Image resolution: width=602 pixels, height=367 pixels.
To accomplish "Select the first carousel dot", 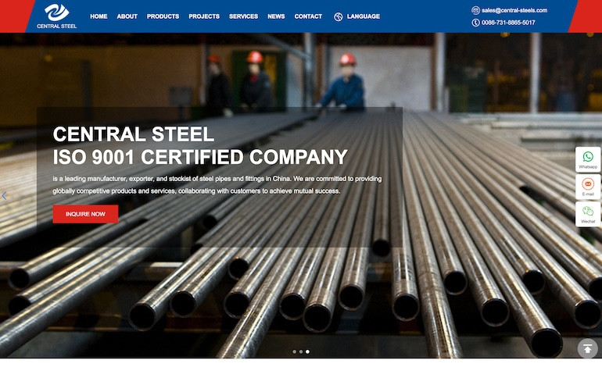I will click(x=295, y=351).
